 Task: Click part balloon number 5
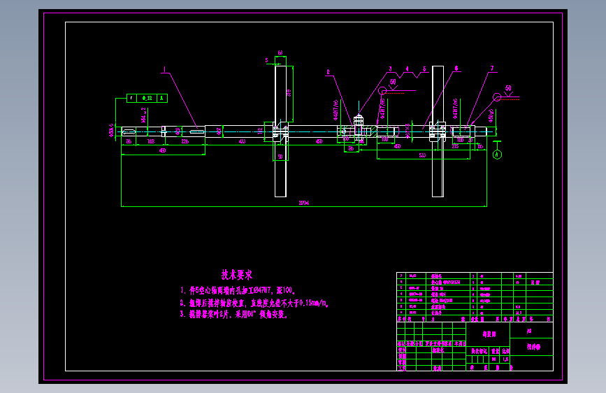point(424,69)
